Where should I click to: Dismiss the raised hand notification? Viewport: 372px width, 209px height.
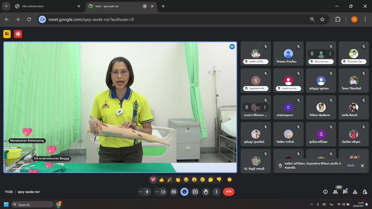pos(362,165)
